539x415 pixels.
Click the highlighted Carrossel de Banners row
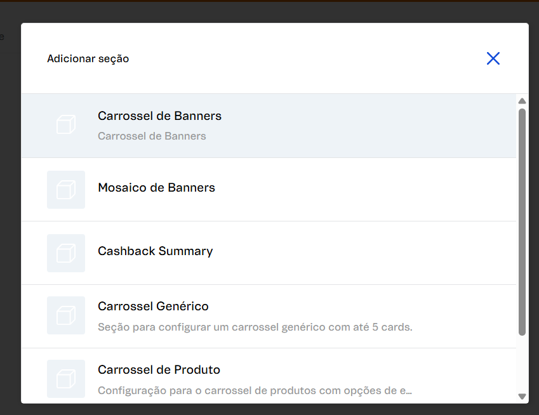click(286, 125)
